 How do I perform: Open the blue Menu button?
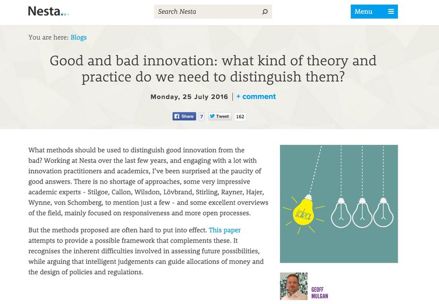click(x=374, y=11)
